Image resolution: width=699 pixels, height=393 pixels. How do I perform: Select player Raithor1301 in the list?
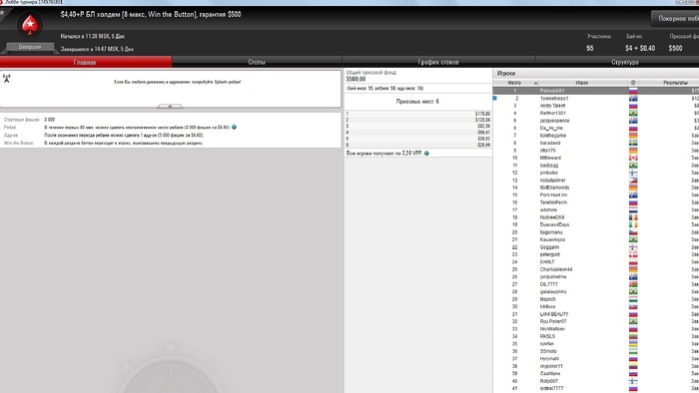click(x=596, y=113)
